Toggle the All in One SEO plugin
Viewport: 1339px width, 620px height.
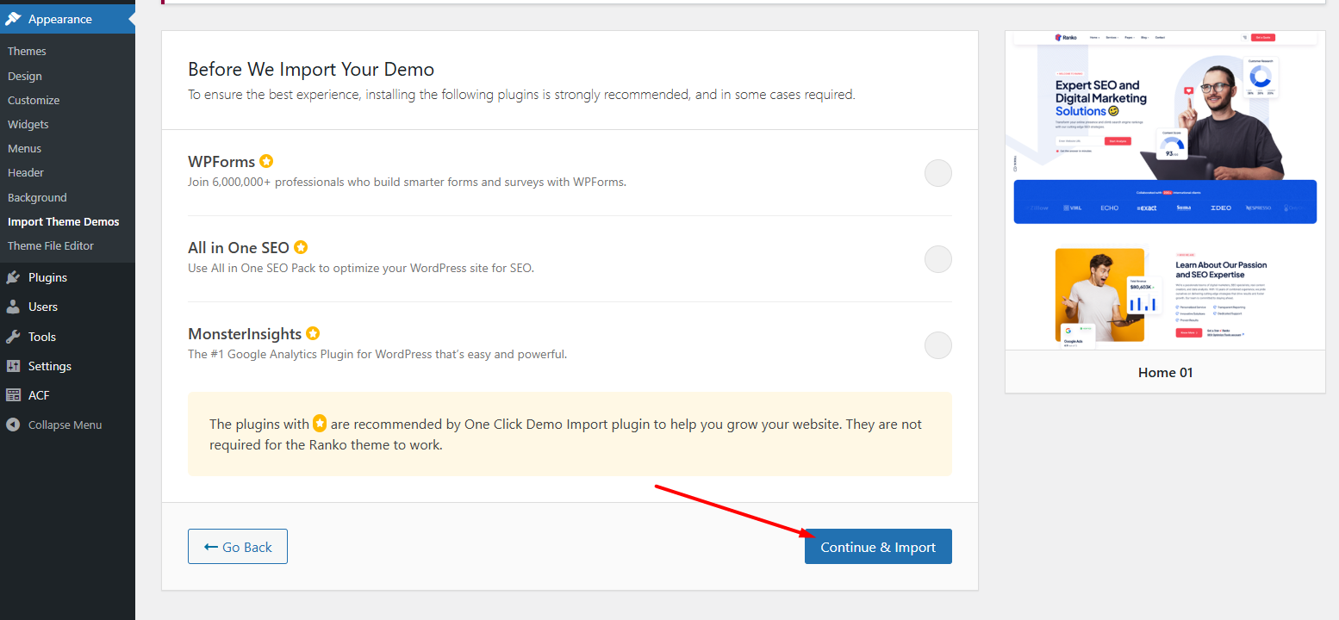coord(937,259)
